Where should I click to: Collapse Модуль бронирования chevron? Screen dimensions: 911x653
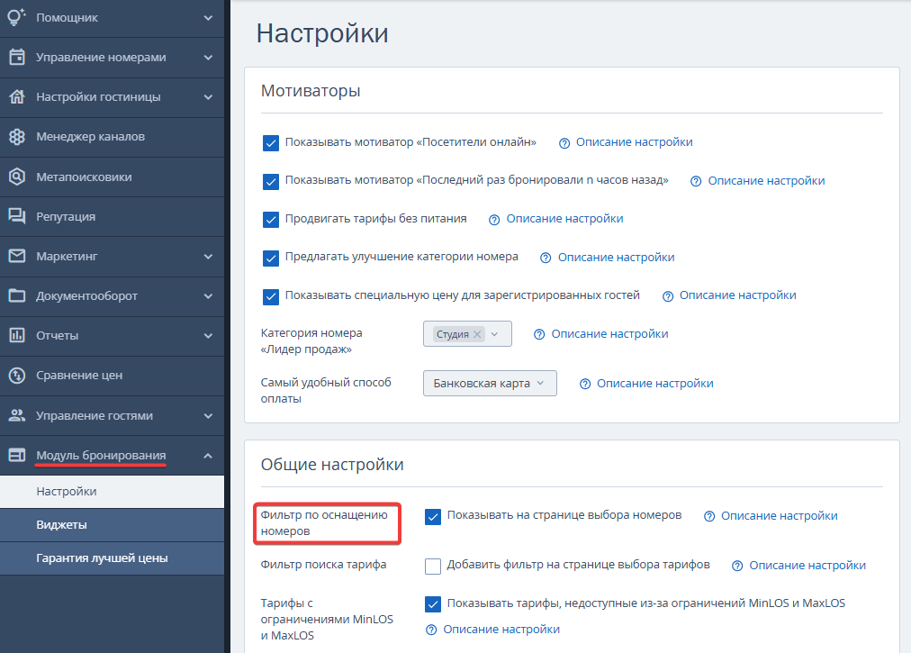pos(208,455)
